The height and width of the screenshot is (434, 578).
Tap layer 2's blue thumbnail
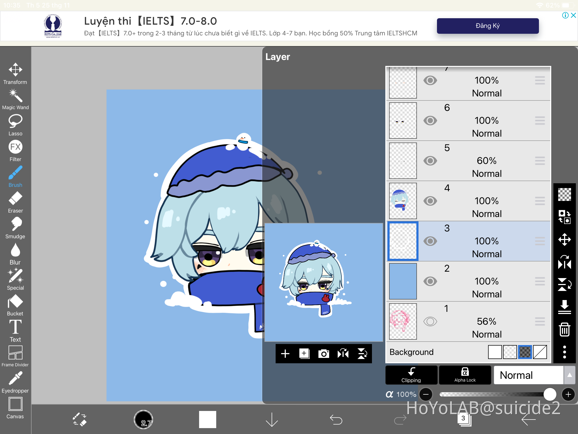point(403,281)
